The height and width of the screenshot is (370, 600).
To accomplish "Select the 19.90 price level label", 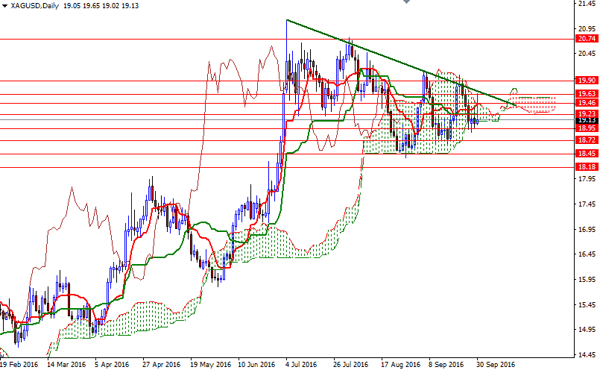I will tap(587, 81).
